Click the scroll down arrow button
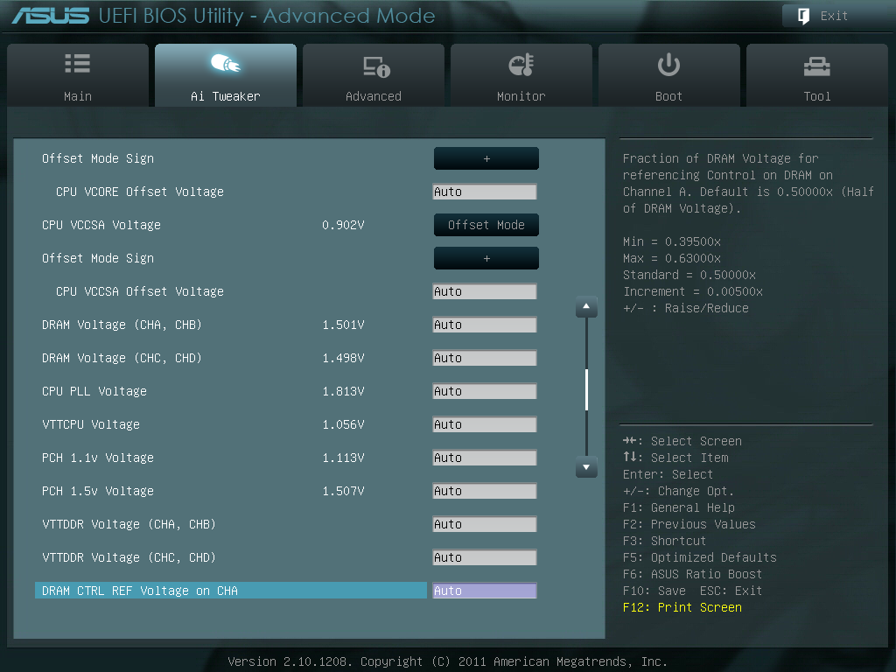Screen dimensions: 896x672 586,467
